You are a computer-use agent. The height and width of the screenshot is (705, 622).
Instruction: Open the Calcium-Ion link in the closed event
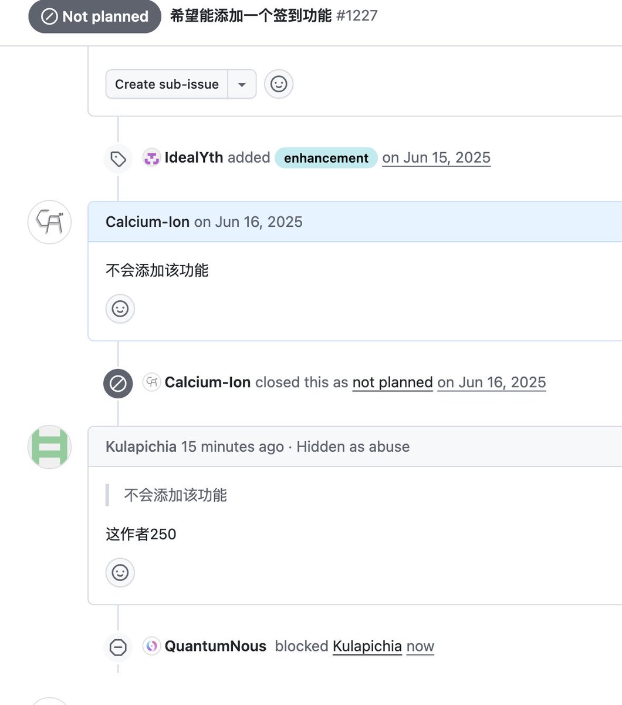[x=208, y=382]
